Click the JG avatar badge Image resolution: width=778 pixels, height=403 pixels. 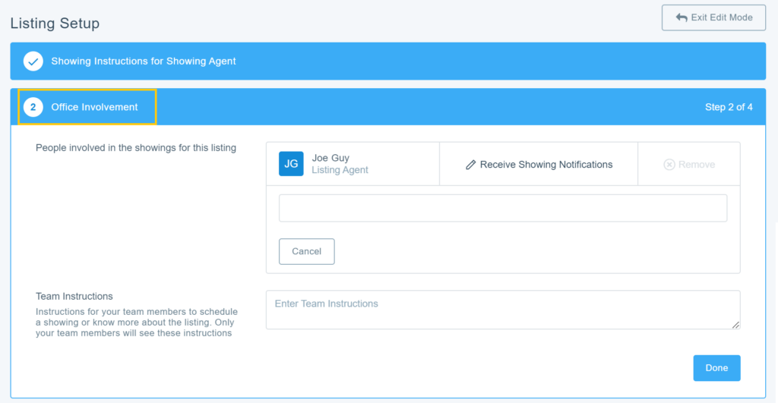pos(291,164)
